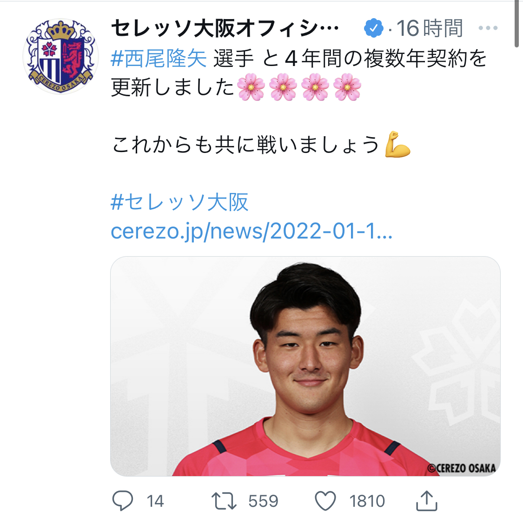Click the 16時間 timestamp

point(430,28)
